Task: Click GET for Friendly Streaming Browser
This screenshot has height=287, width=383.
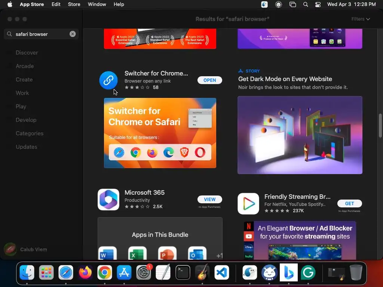Action: [x=349, y=204]
